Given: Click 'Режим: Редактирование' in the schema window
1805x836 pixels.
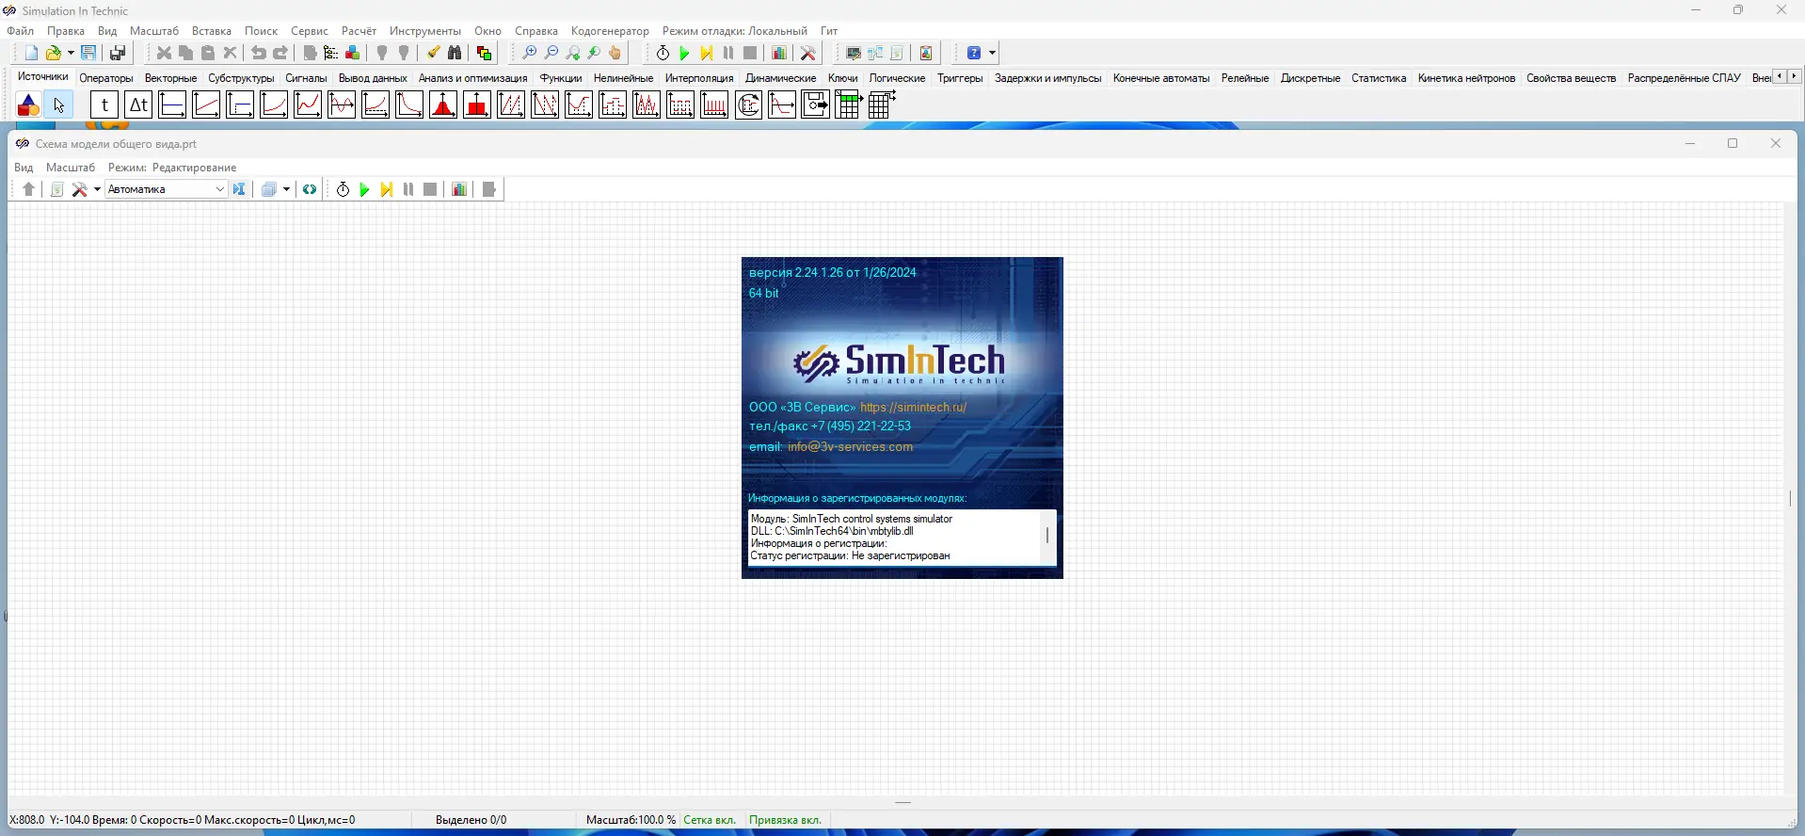Looking at the screenshot, I should pyautogui.click(x=172, y=168).
